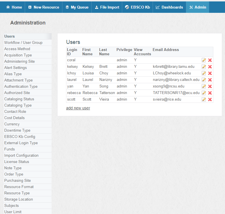The width and height of the screenshot is (225, 214).
Task: Click email TATTERSONR17@ecu.edu
Action: point(176,93)
